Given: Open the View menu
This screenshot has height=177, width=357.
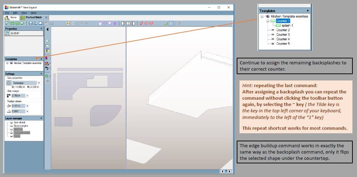Looking at the screenshot, I should 24,13.
